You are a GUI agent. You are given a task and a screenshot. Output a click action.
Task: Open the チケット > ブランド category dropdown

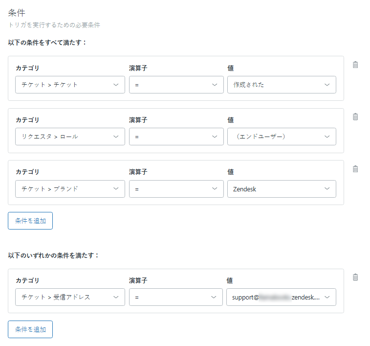pyautogui.click(x=70, y=189)
